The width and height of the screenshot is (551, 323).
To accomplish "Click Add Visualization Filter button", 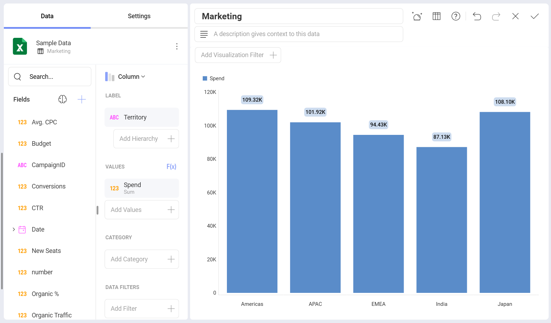I will point(238,55).
